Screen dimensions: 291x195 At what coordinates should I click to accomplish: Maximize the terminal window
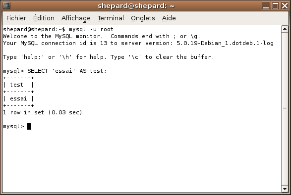(x=276, y=6)
